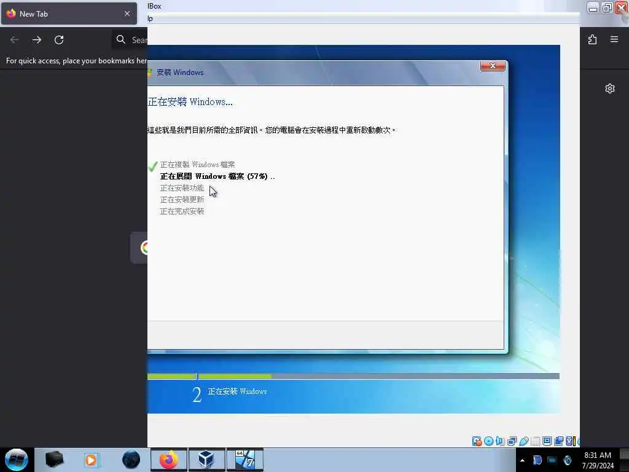The width and height of the screenshot is (629, 472).
Task: Launch the media player taskbar icon
Action: (91, 460)
